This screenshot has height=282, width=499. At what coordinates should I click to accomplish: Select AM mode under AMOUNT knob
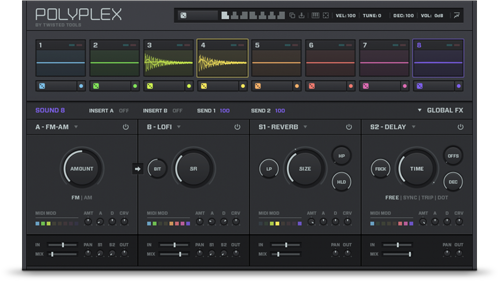pyautogui.click(x=88, y=198)
